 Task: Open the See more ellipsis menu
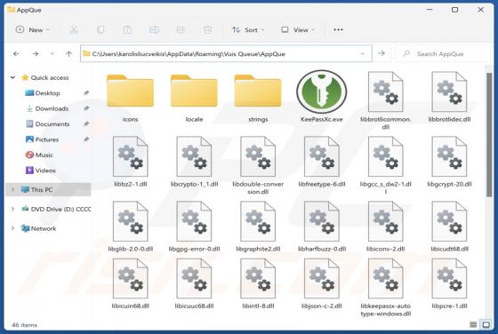coord(338,30)
